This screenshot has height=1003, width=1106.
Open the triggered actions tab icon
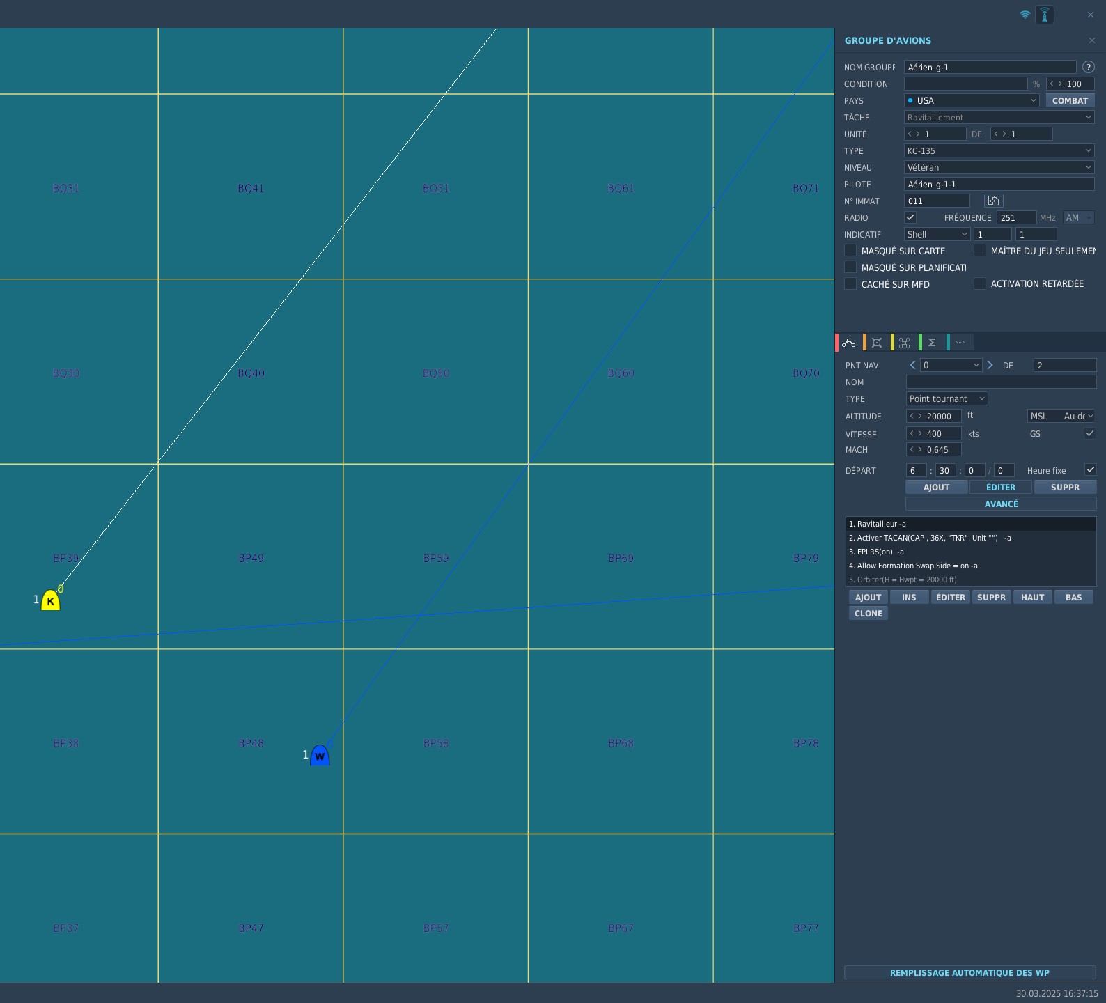pos(904,342)
